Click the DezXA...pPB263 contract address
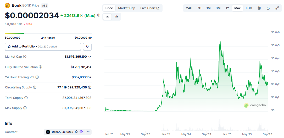 (x=63, y=132)
